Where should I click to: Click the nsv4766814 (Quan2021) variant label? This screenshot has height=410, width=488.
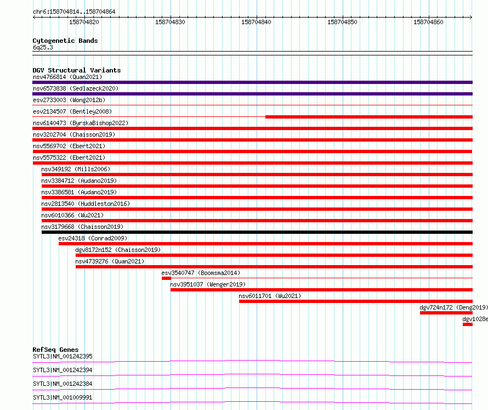tap(67, 77)
